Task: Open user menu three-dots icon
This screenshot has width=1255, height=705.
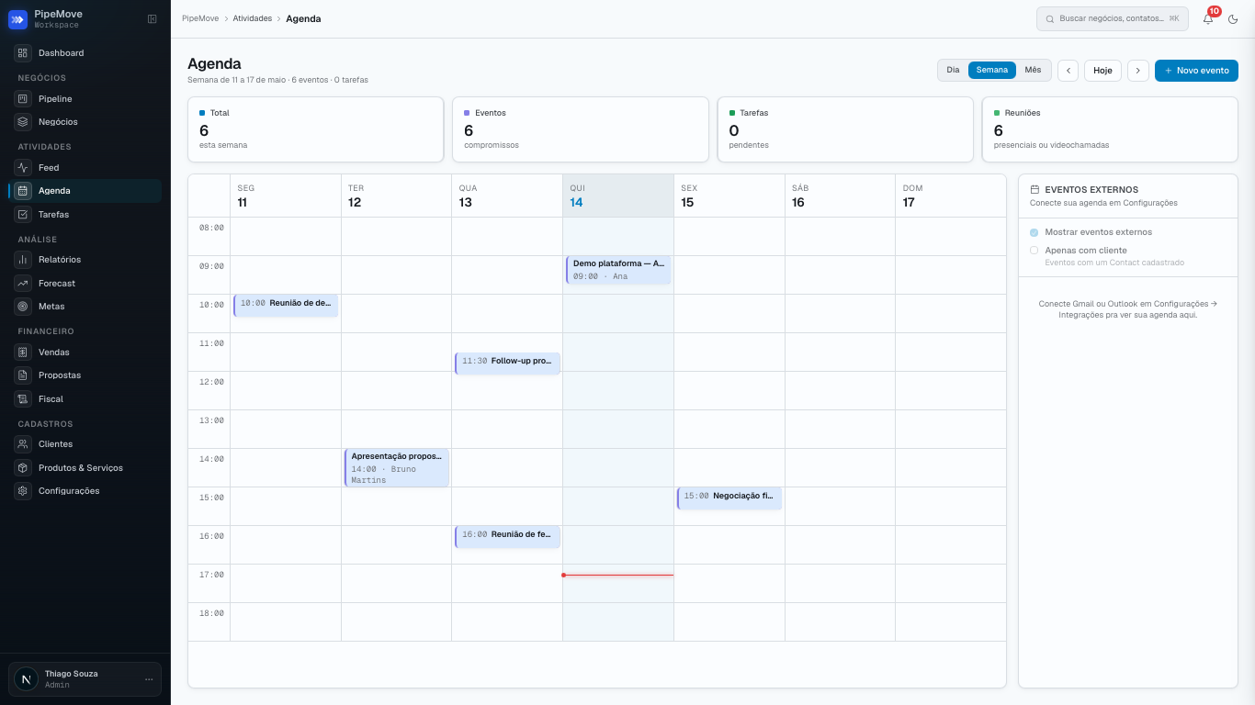Action: (x=149, y=679)
